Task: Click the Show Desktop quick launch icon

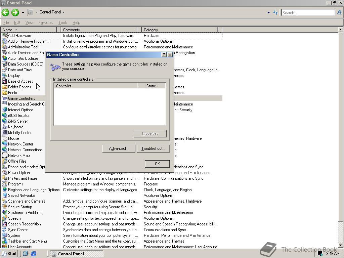Action: pos(26,254)
